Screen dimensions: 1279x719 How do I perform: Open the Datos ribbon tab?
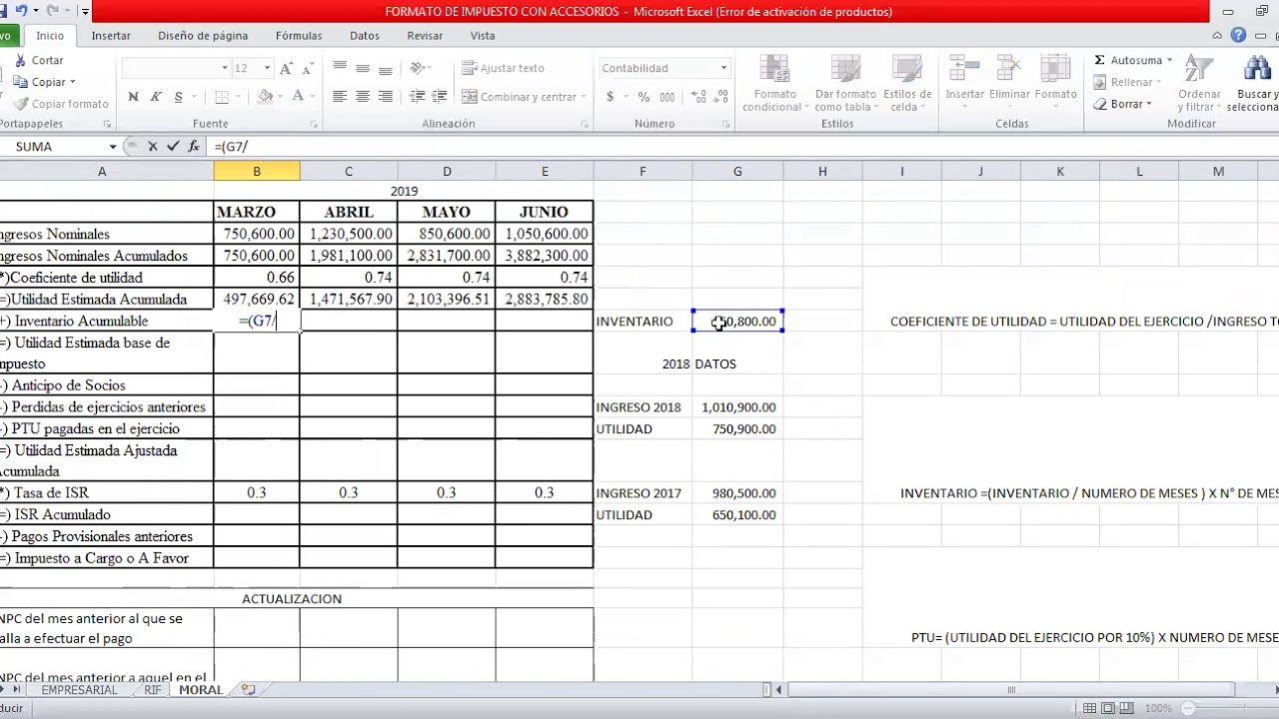click(x=365, y=35)
